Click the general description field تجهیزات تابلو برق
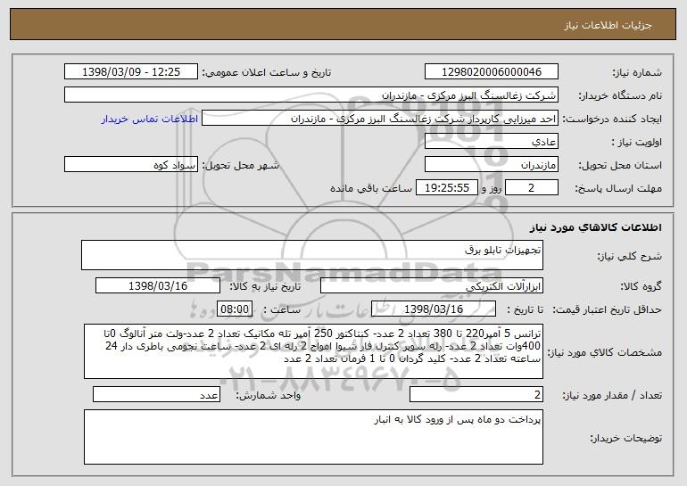This screenshot has width=687, height=486. tap(312, 255)
